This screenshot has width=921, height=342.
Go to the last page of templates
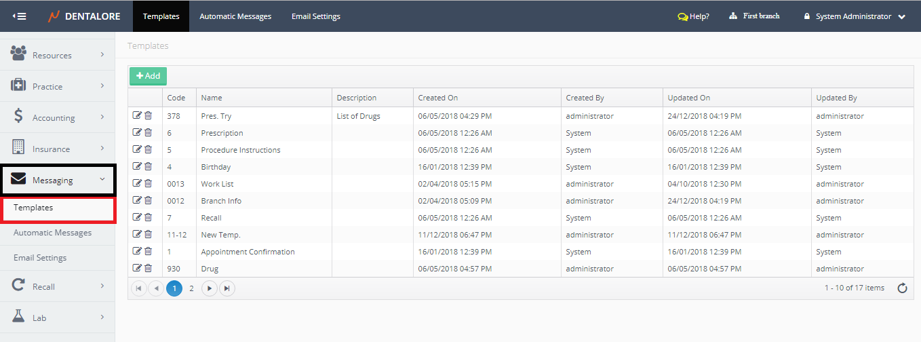pos(227,288)
